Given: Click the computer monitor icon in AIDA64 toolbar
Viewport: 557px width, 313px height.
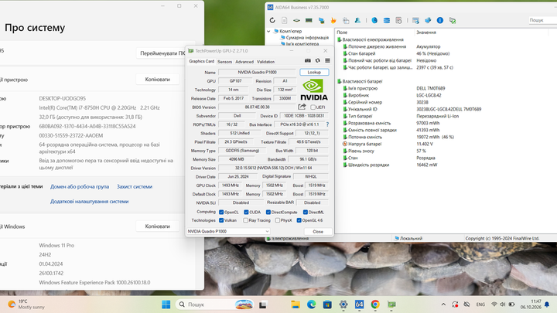Looking at the screenshot, I should [x=322, y=21].
